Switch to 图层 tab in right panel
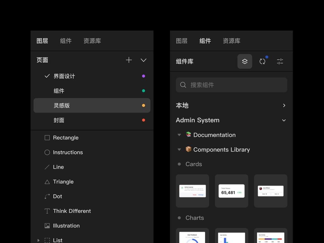324x243 pixels. pos(182,41)
